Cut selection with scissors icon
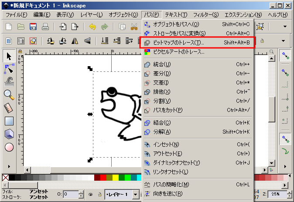This screenshot has width=294, height=202. click(x=134, y=27)
